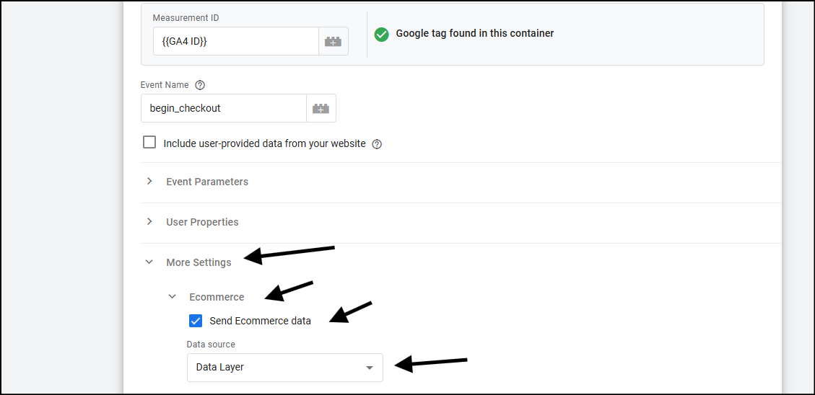This screenshot has width=815, height=395.
Task: Uncheck the Send Ecommerce data checkbox
Action: (196, 321)
